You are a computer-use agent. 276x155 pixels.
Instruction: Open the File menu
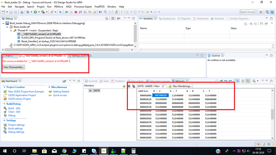tap(3, 7)
